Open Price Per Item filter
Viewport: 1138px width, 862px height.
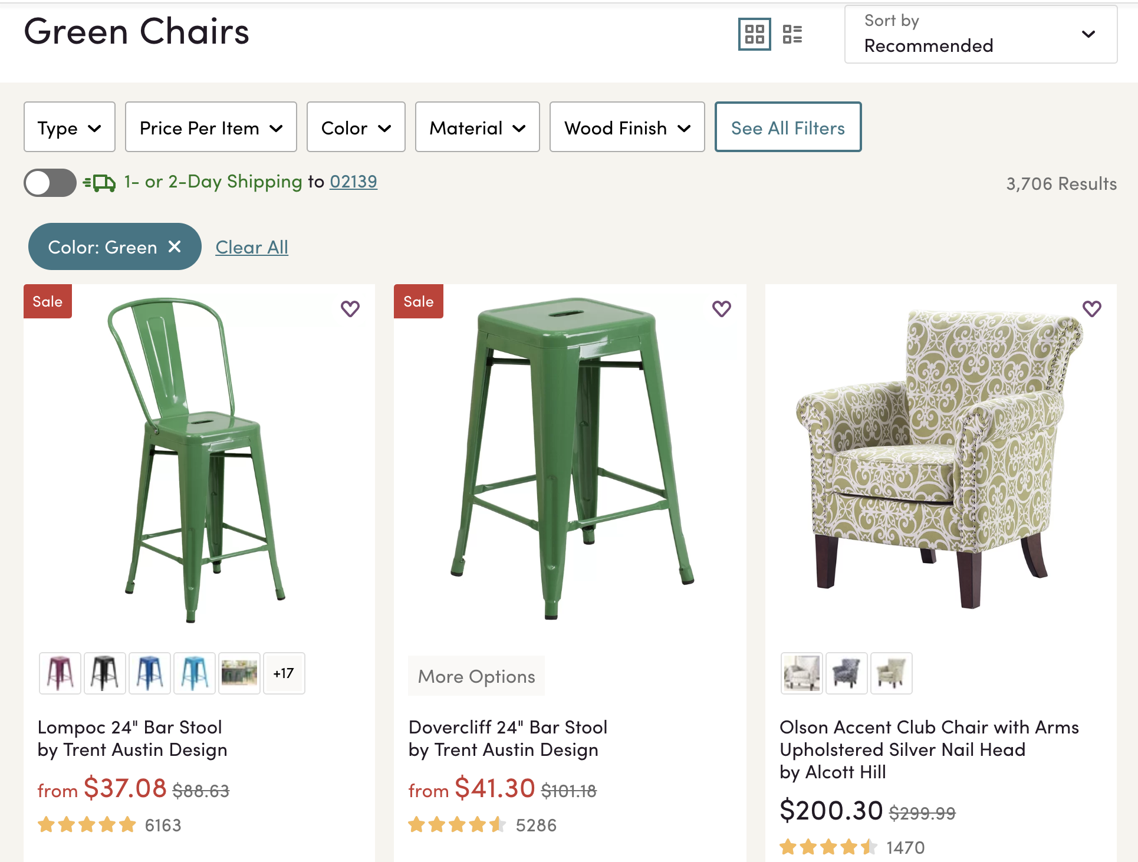(211, 127)
